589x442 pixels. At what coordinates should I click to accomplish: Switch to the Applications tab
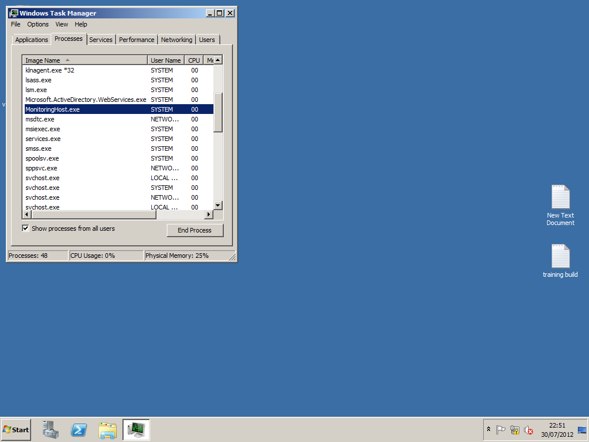click(x=32, y=40)
